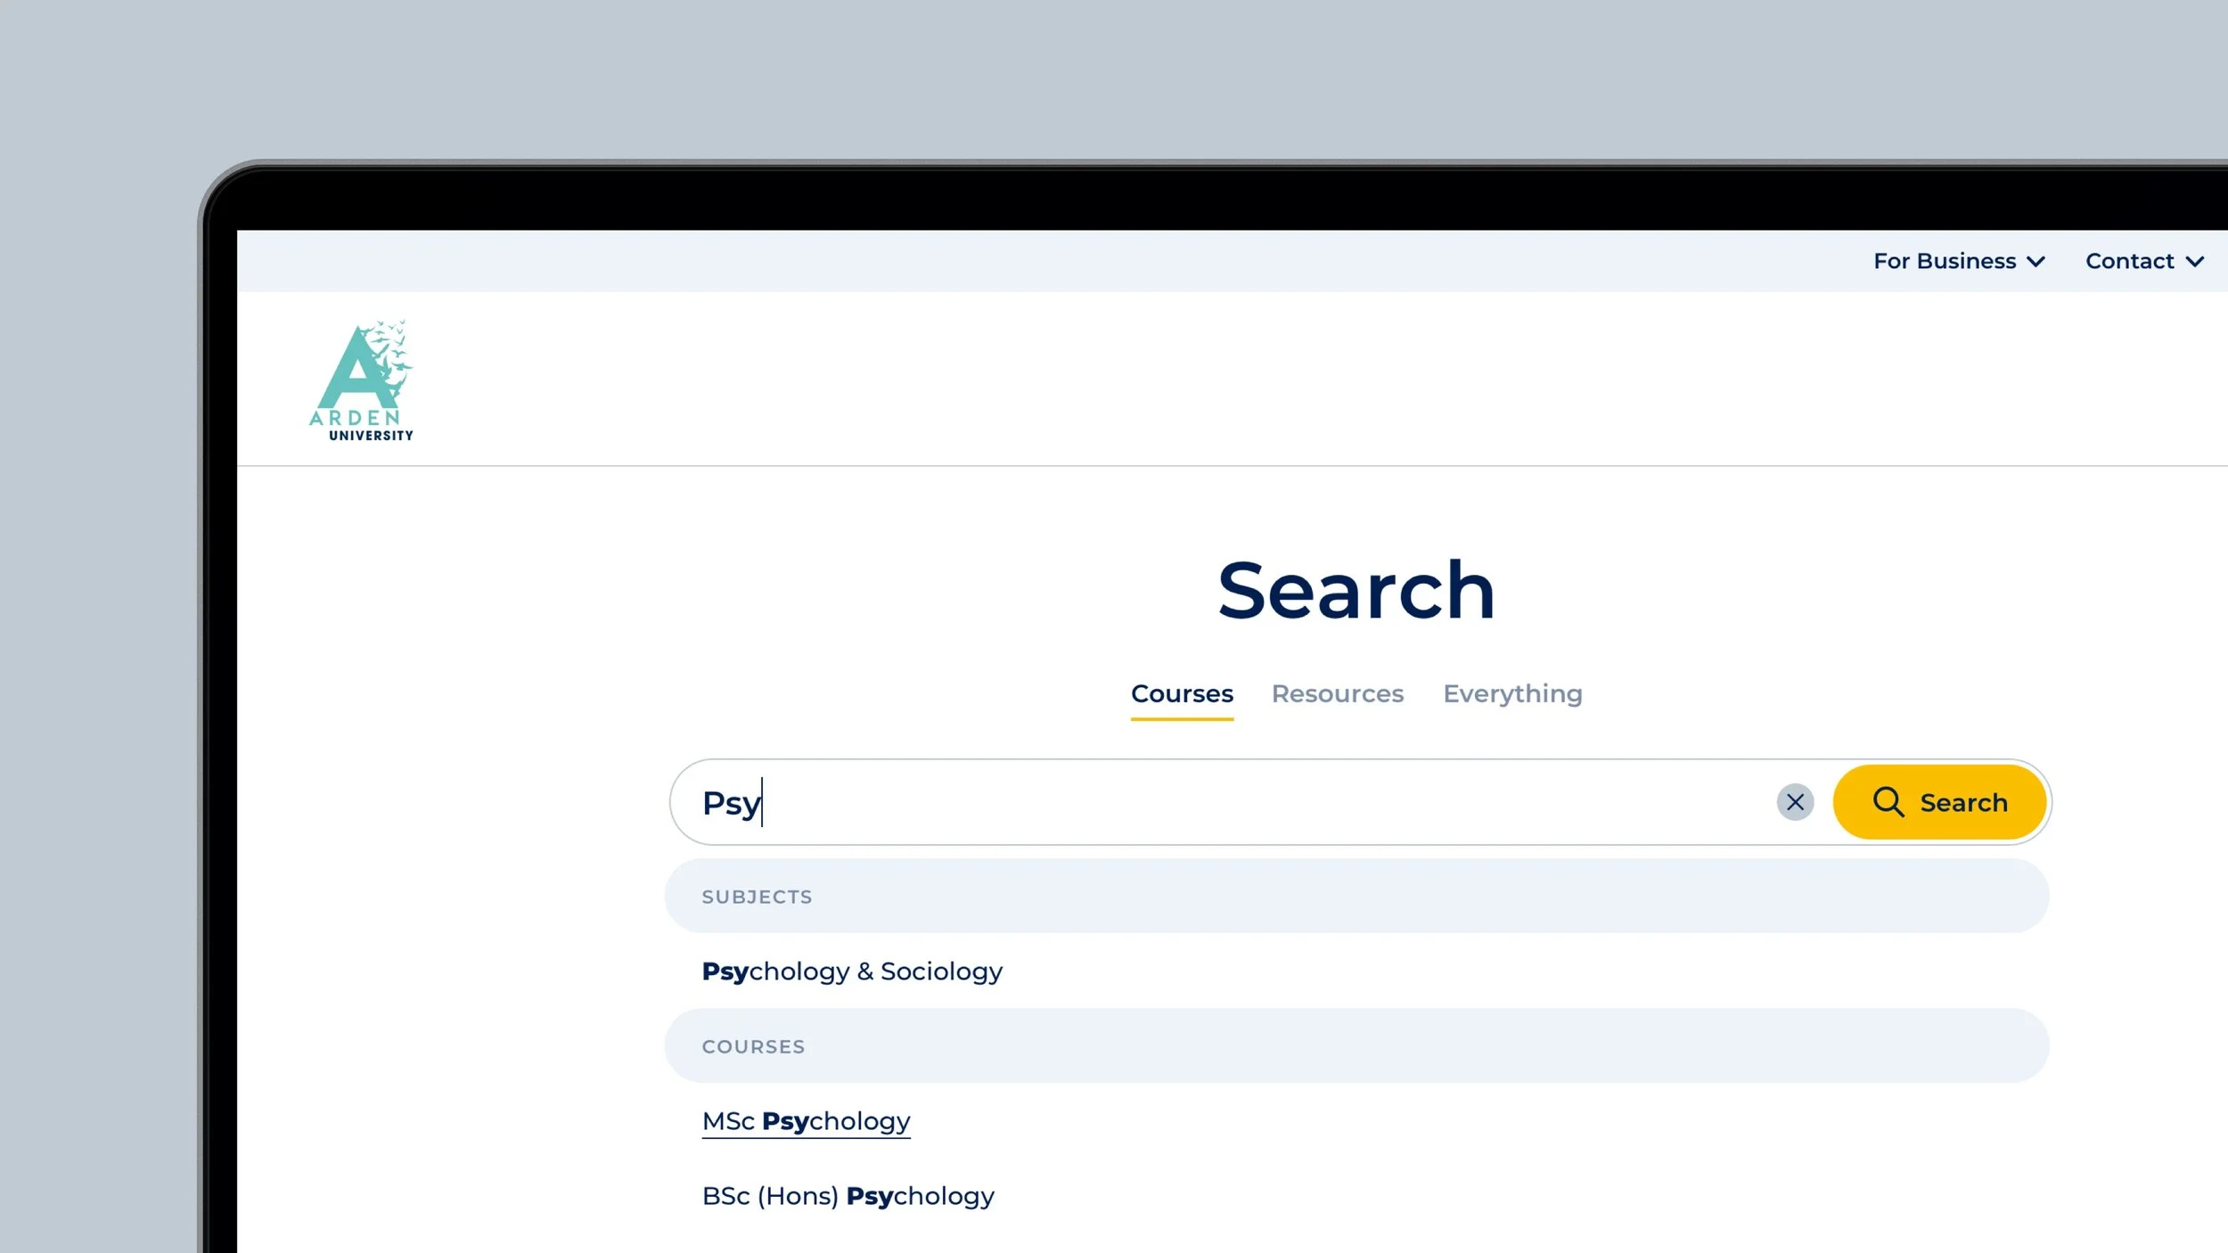Click the UNIVERSITY wordmark under the logo
This screenshot has height=1253, width=2228.
[x=371, y=436]
